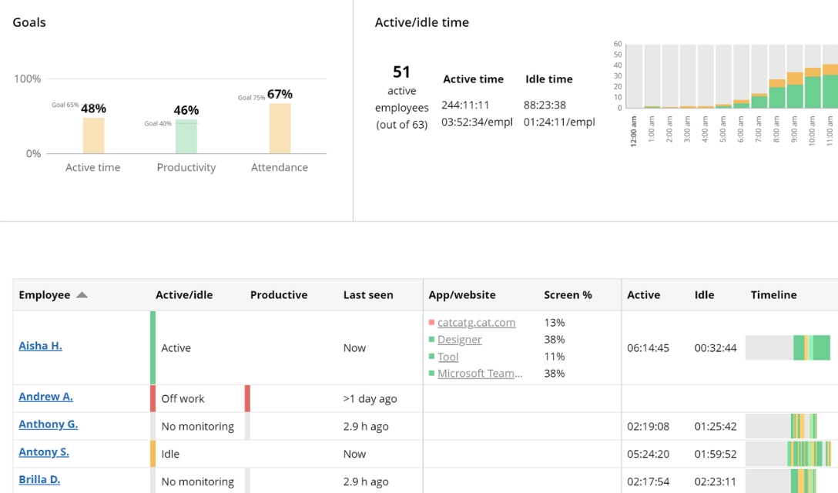Open Anthony G. employee details
This screenshot has width=838, height=493.
pos(48,424)
